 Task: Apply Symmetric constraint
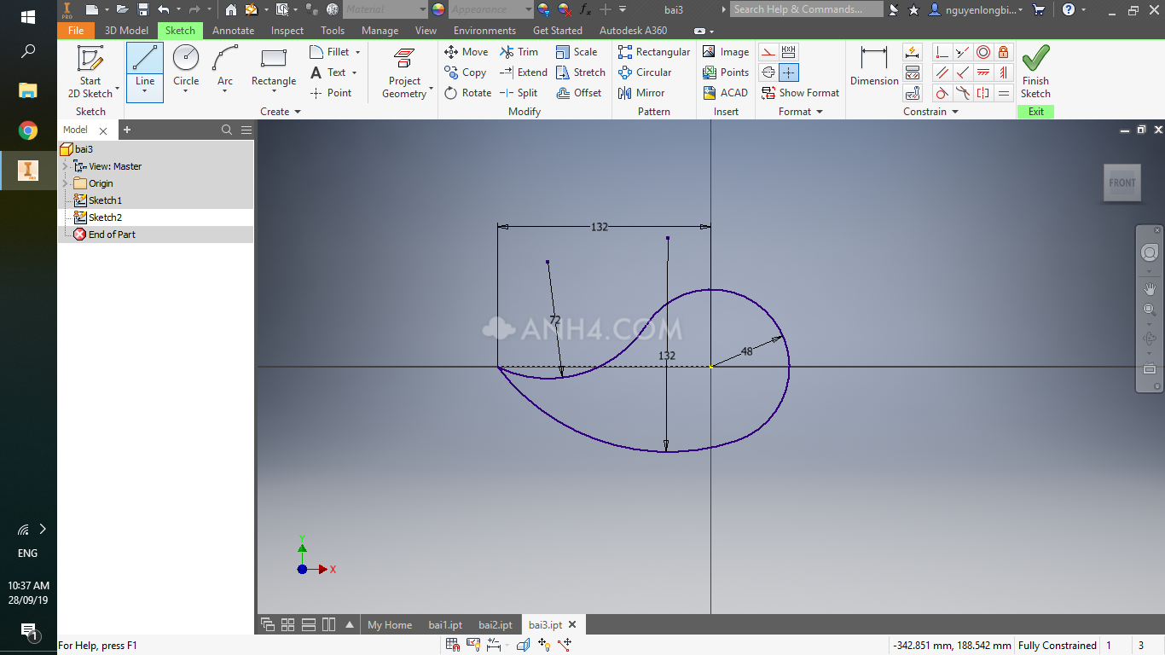983,93
